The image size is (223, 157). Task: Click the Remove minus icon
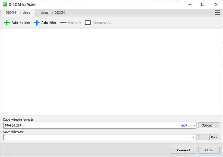pos(63,23)
